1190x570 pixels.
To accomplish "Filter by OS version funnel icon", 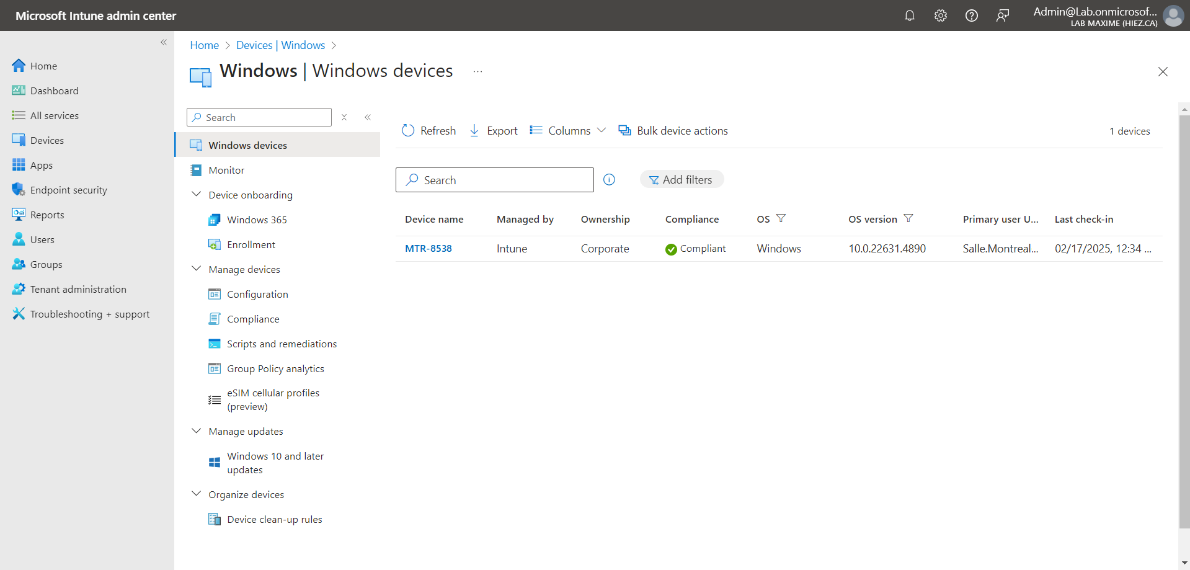I will (x=908, y=218).
